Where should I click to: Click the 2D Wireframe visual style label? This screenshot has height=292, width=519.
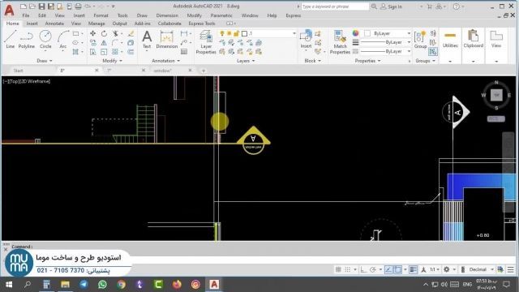coord(36,81)
